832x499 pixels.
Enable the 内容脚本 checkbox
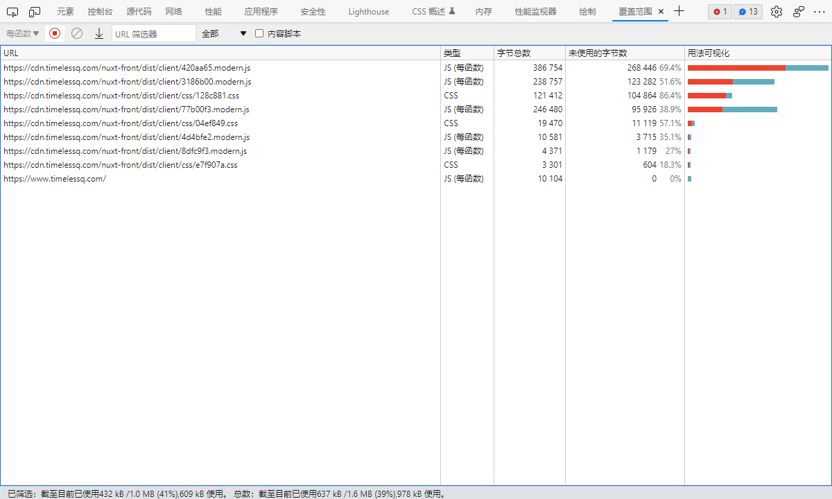259,33
